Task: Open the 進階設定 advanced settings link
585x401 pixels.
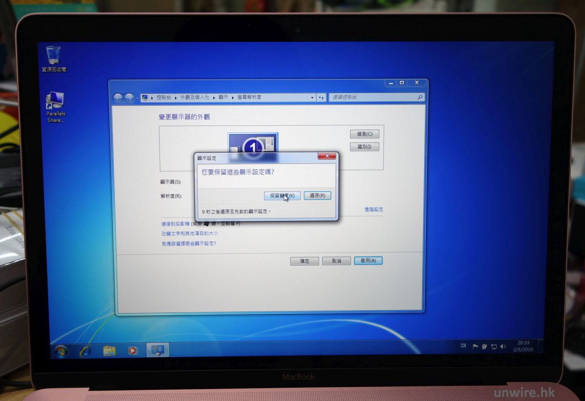Action: click(x=373, y=209)
